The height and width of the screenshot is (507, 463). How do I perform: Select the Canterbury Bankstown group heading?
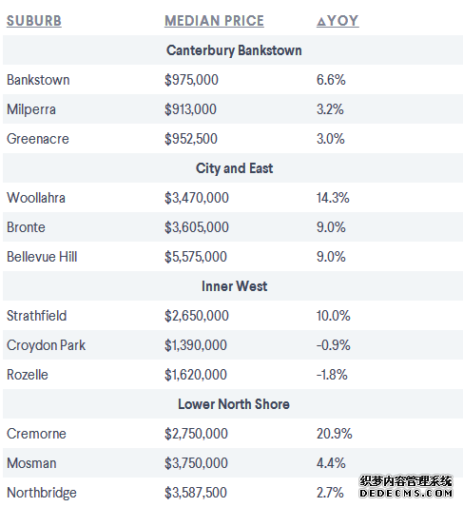tap(234, 50)
